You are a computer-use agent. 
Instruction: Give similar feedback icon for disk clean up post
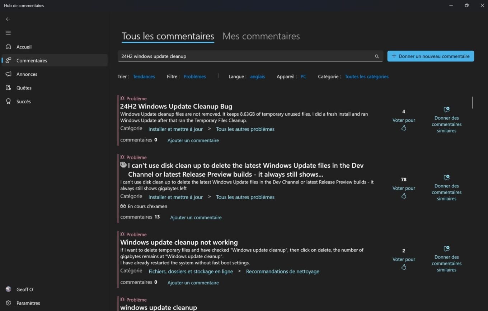446,177
